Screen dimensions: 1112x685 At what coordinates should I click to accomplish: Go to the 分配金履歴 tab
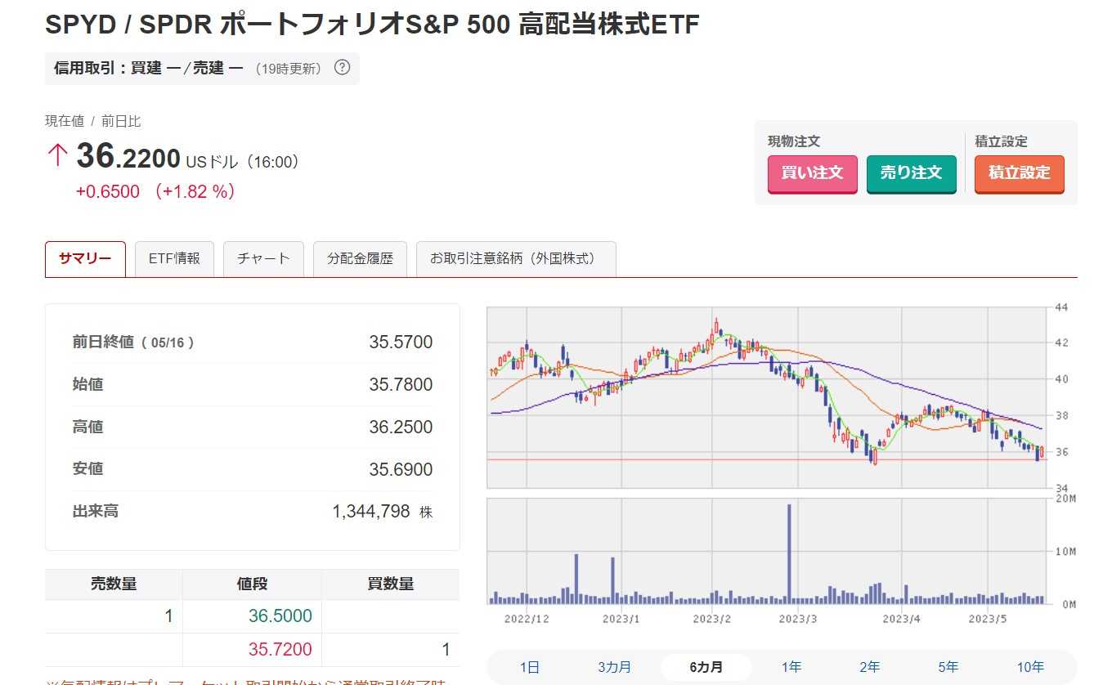(x=360, y=259)
